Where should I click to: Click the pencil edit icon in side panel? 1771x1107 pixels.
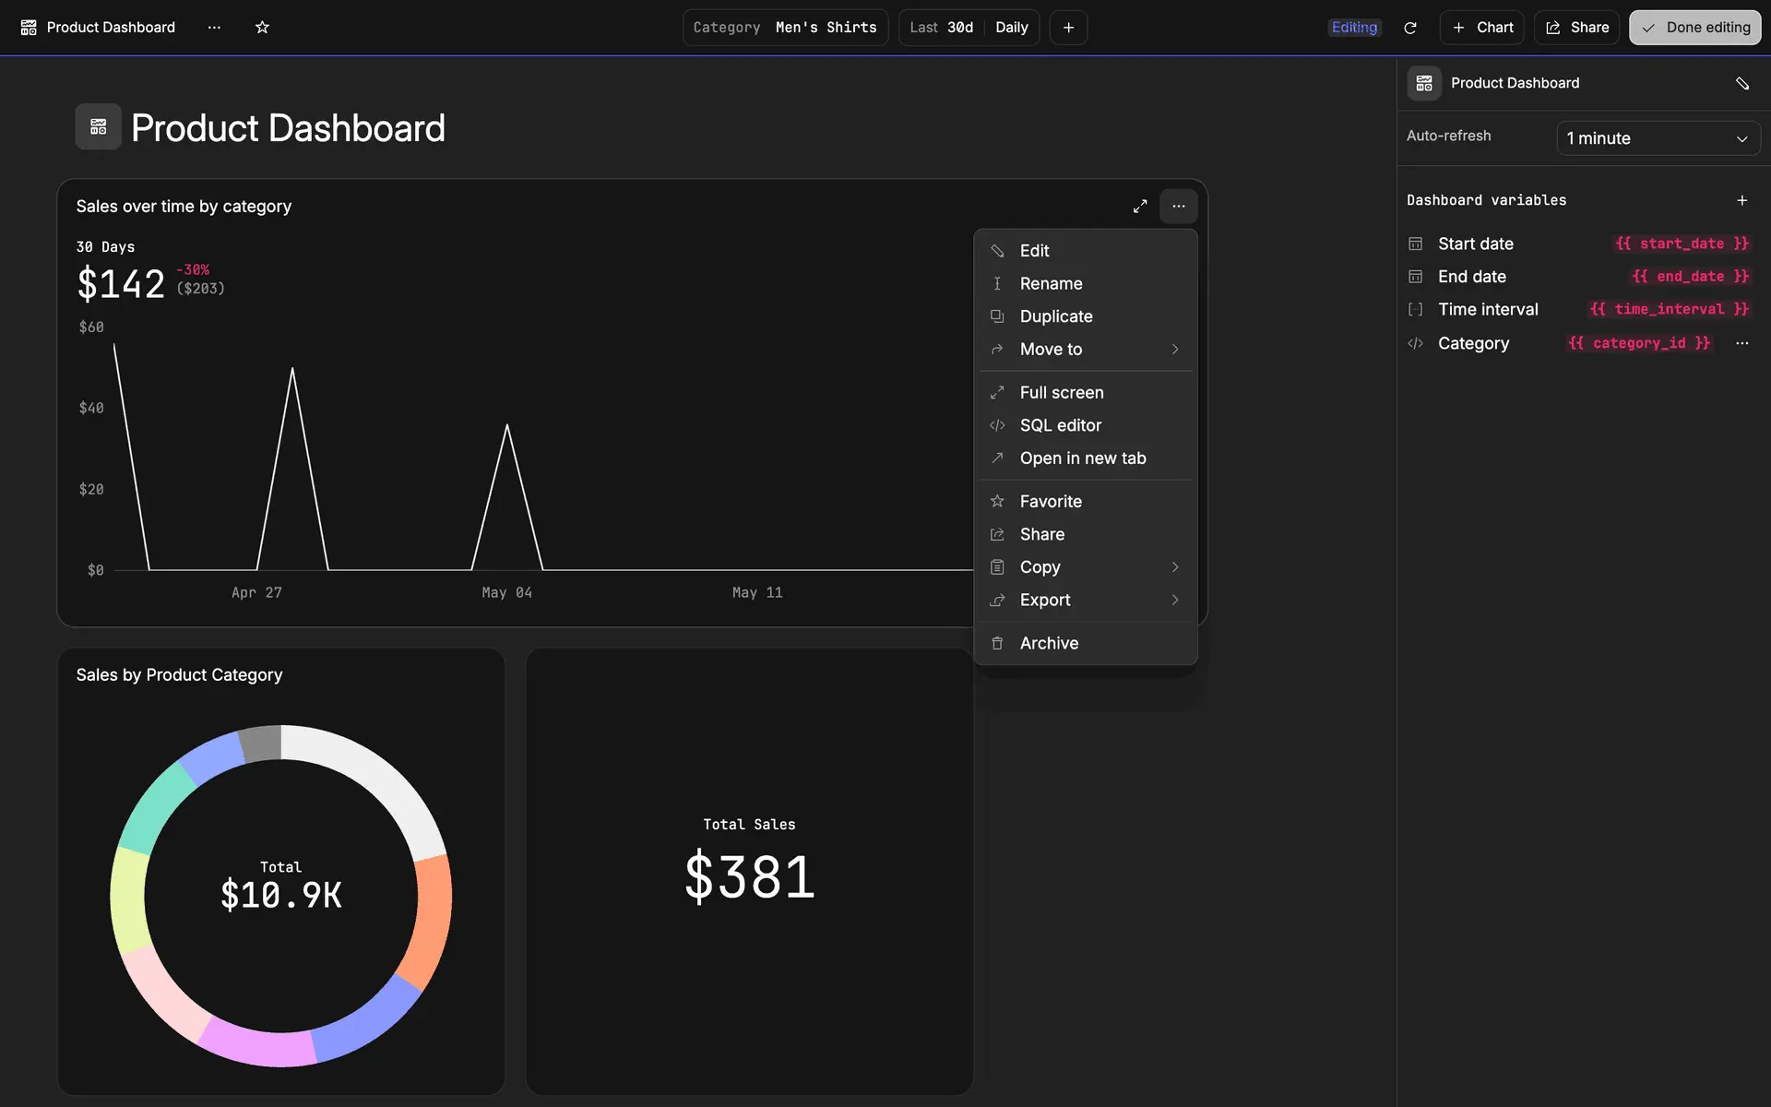coord(1741,83)
